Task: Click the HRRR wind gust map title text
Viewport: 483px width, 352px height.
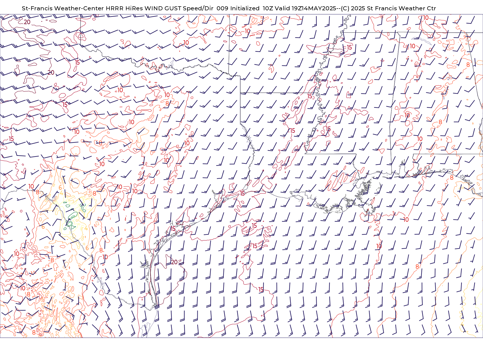Action: click(x=229, y=8)
